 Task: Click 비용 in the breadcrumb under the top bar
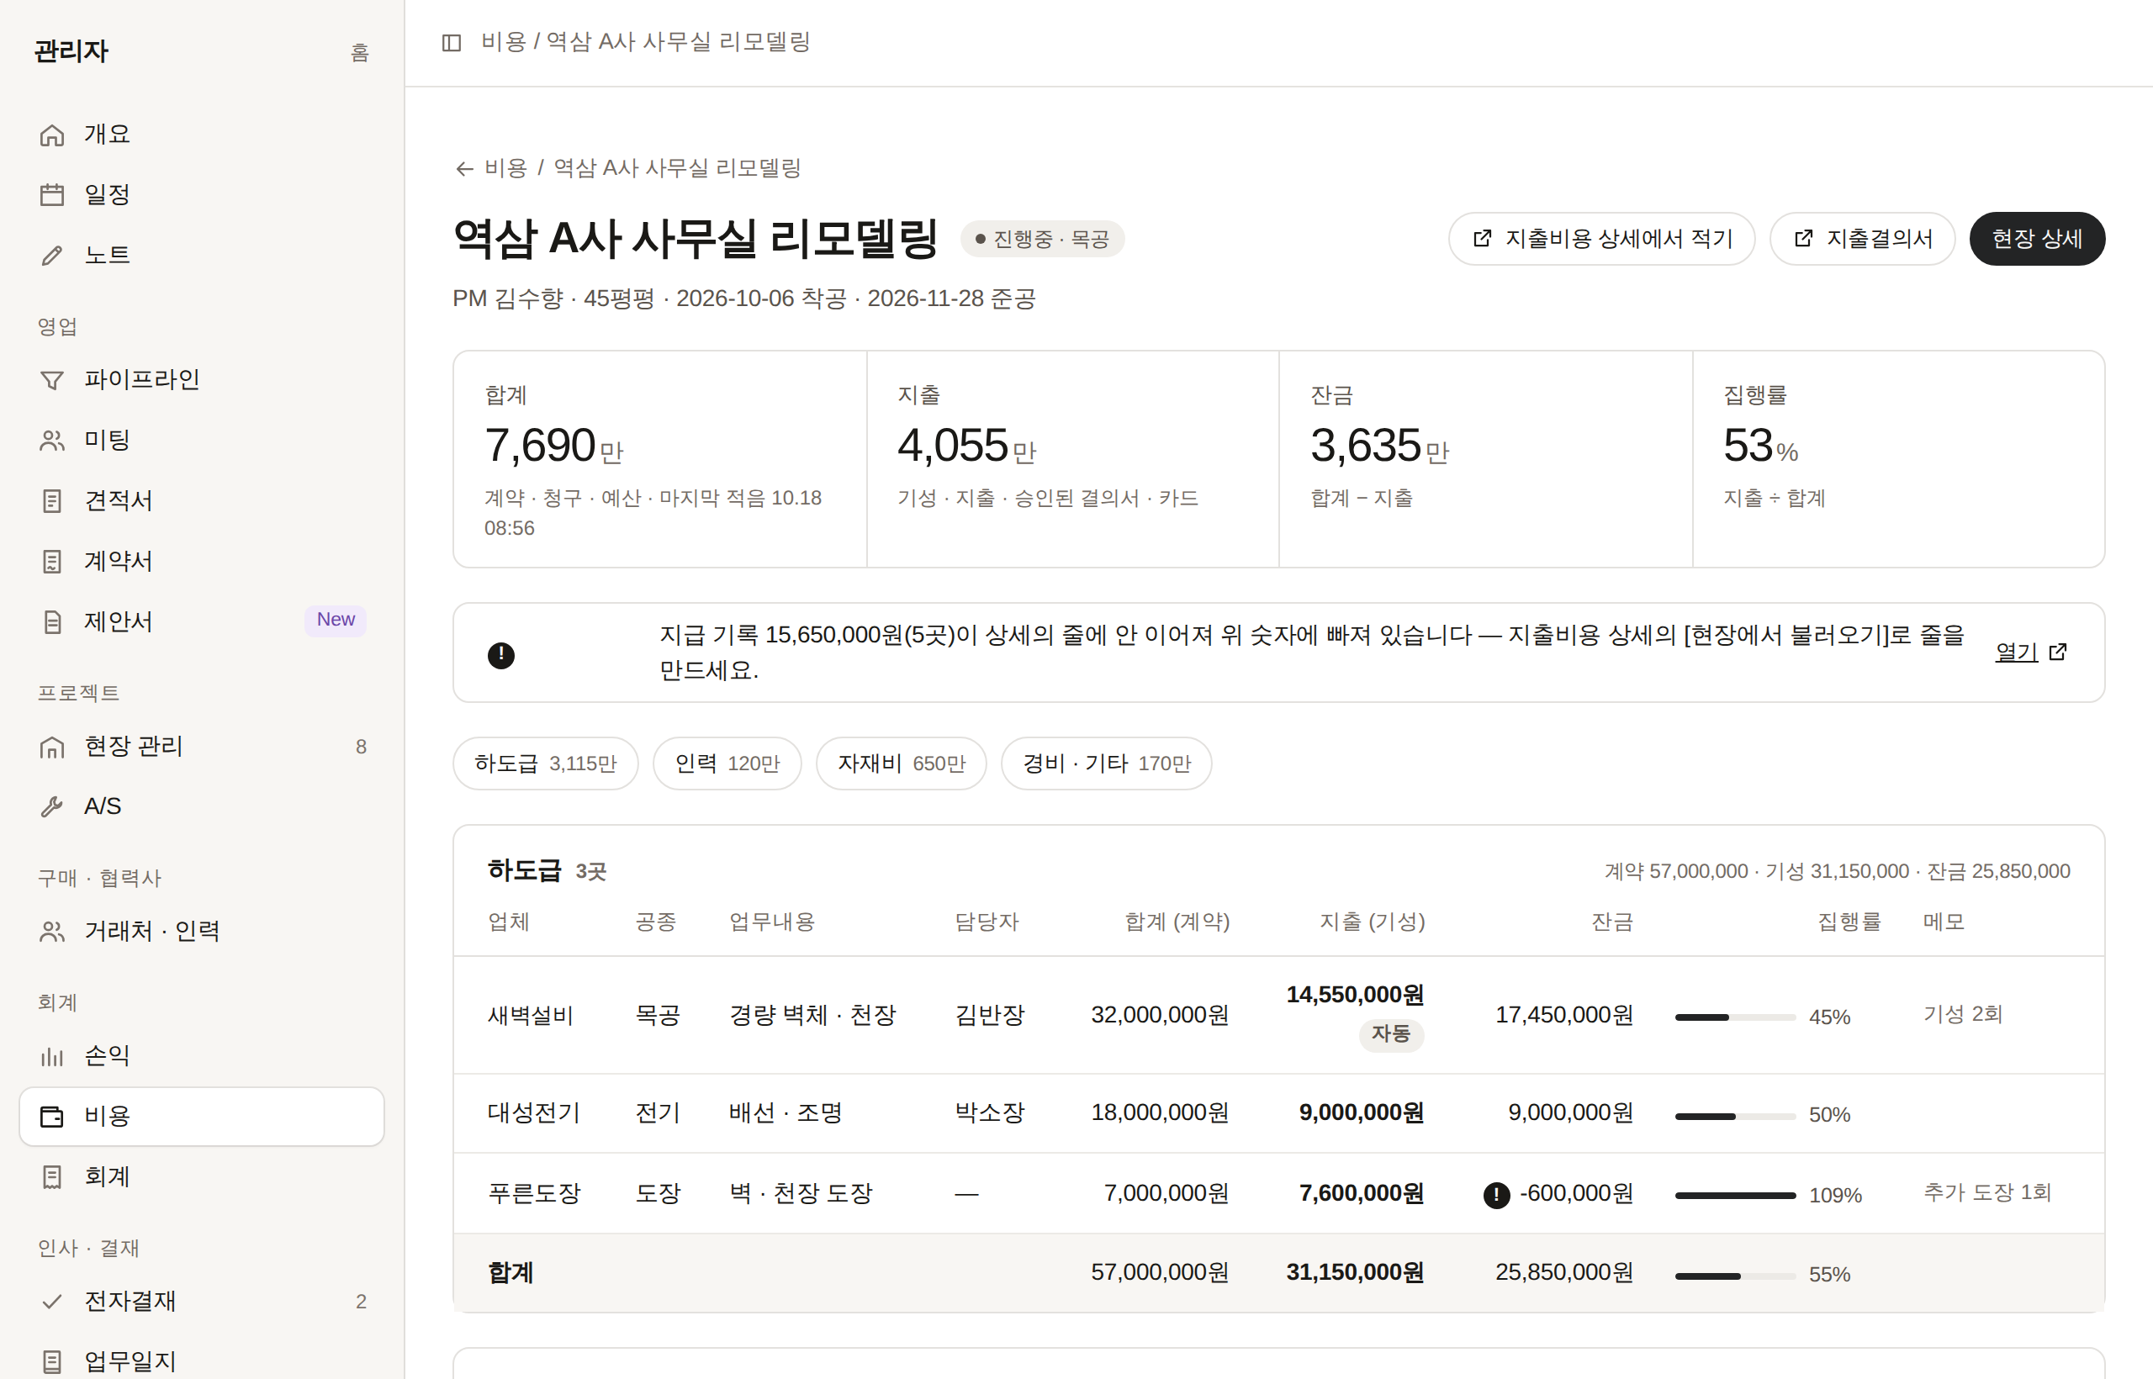click(x=506, y=168)
